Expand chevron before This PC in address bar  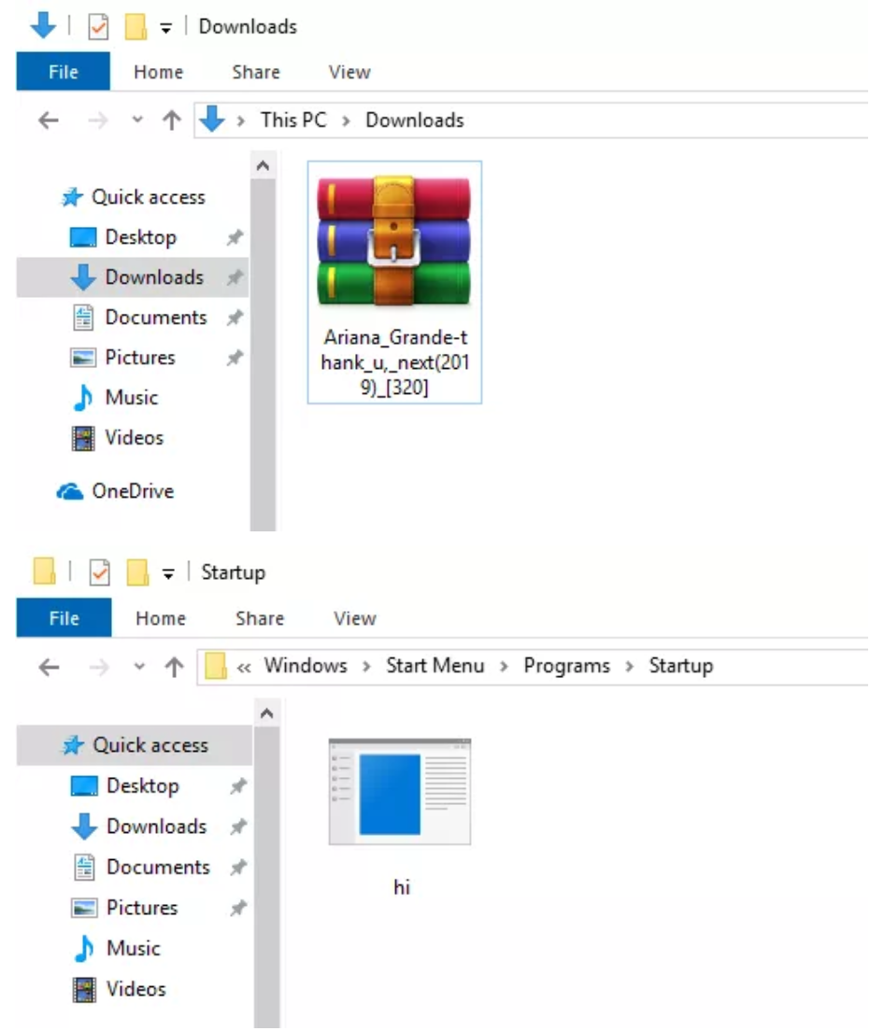(x=241, y=121)
